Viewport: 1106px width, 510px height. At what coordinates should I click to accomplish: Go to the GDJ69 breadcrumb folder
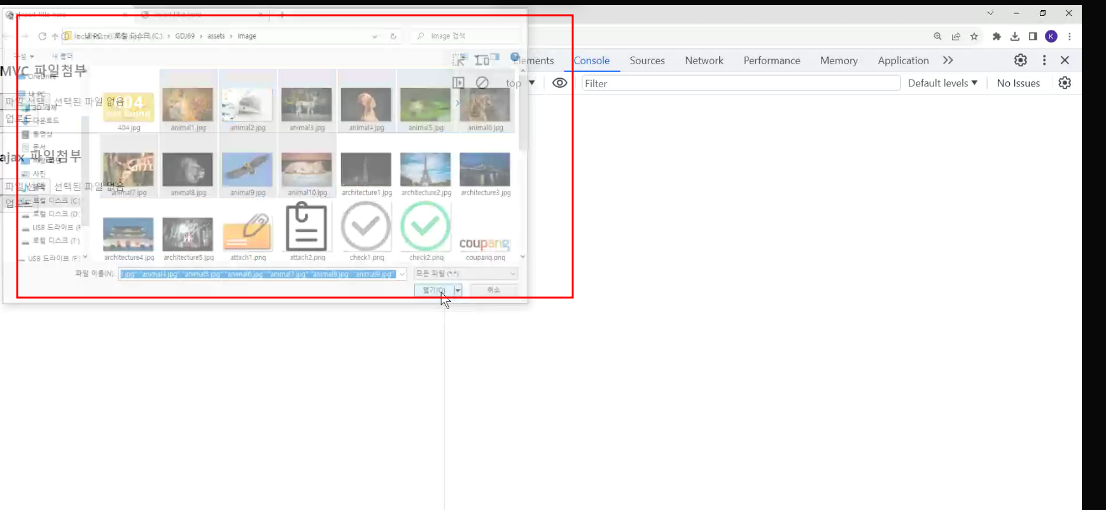(x=185, y=36)
